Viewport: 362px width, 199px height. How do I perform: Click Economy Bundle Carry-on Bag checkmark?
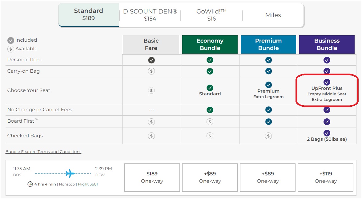point(210,71)
